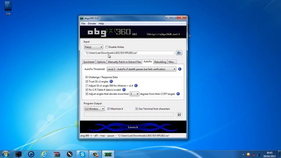
Task: Click the Launch button
Action: [x=133, y=127]
